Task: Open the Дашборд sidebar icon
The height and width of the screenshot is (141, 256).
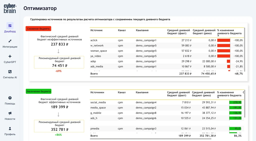Action: coord(10,26)
